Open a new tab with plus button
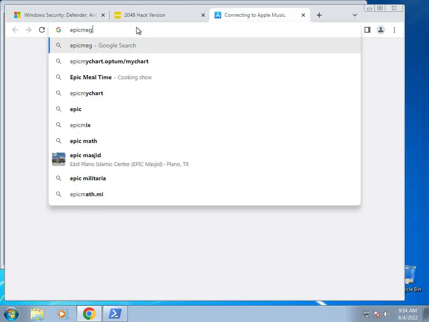The height and width of the screenshot is (322, 429). (319, 15)
